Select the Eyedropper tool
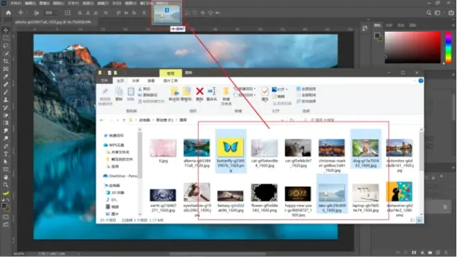The width and height of the screenshot is (457, 257). point(6,77)
